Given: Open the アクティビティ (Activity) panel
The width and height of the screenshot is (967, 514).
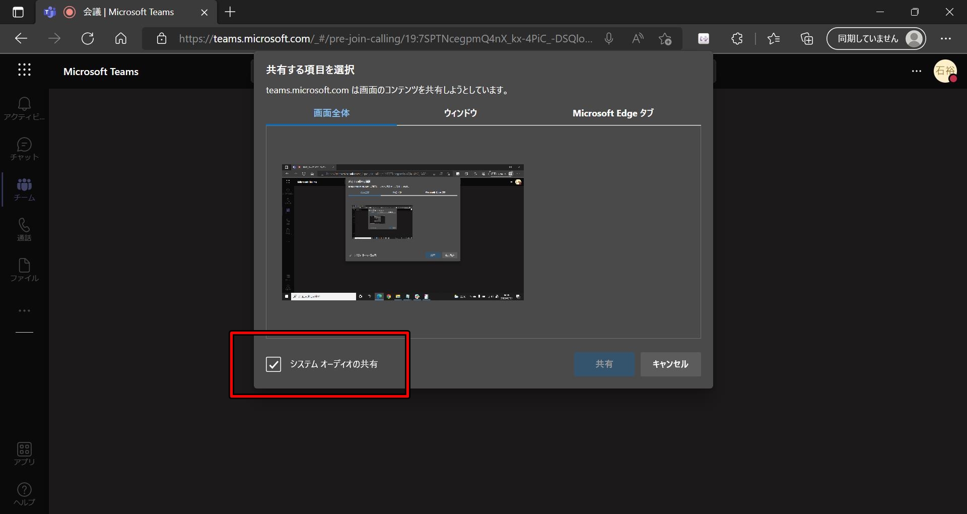Looking at the screenshot, I should pyautogui.click(x=24, y=107).
